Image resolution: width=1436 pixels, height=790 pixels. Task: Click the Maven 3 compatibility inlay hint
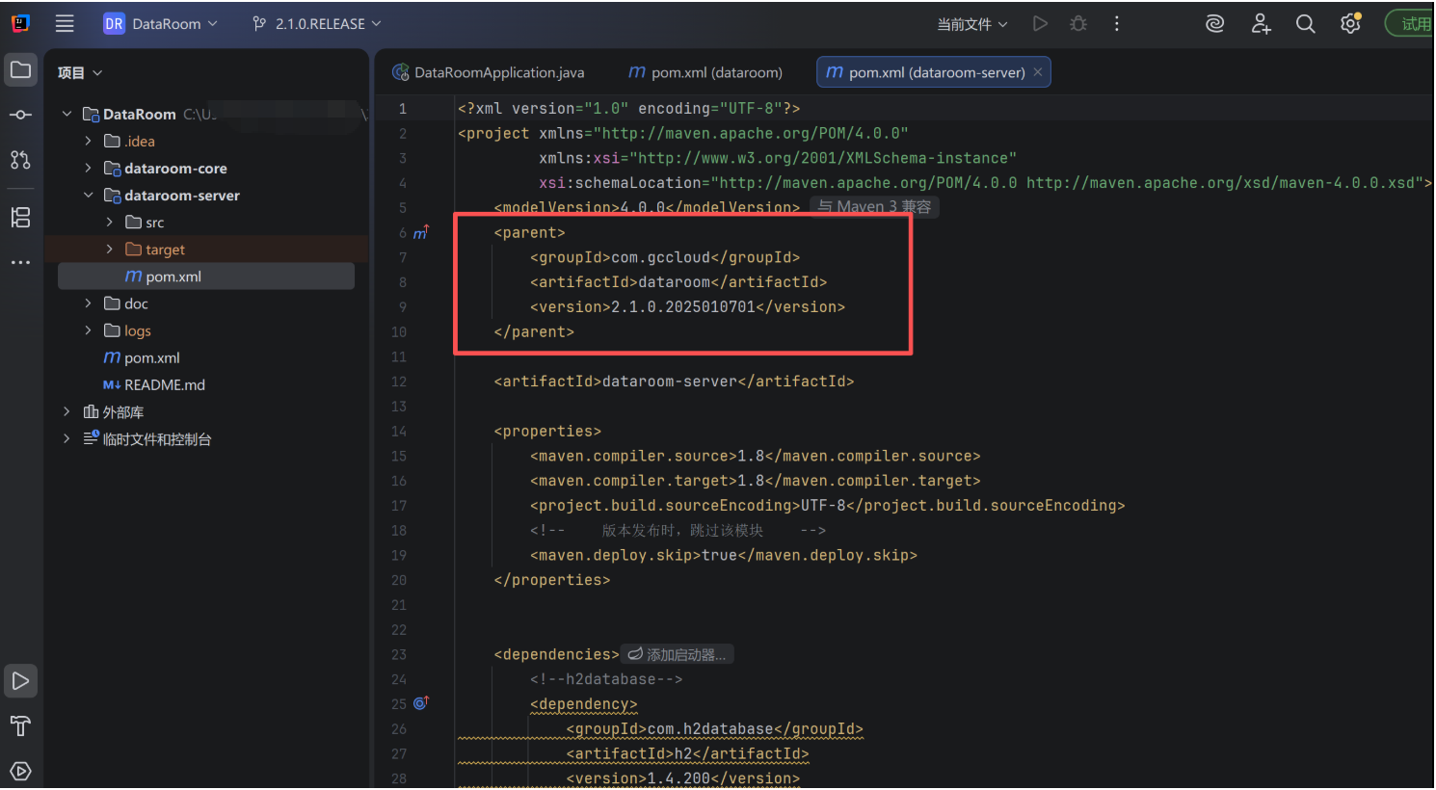coord(875,207)
